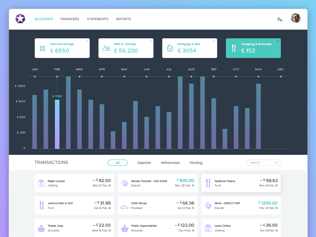Viewport: 316px width, 237px height.
Task: Click the fork and knife icon for Seafood Palace
Action: [208, 183]
